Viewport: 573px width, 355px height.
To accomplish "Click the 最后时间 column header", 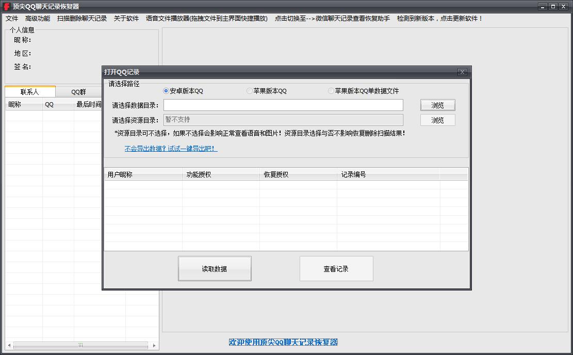I will (x=88, y=104).
